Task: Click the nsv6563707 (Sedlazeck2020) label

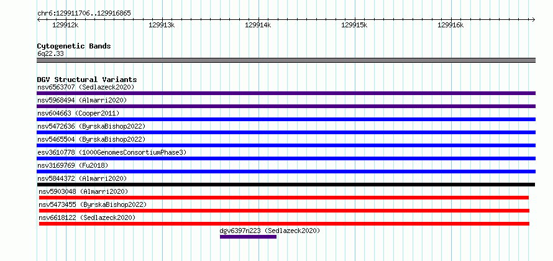Action: [86, 87]
